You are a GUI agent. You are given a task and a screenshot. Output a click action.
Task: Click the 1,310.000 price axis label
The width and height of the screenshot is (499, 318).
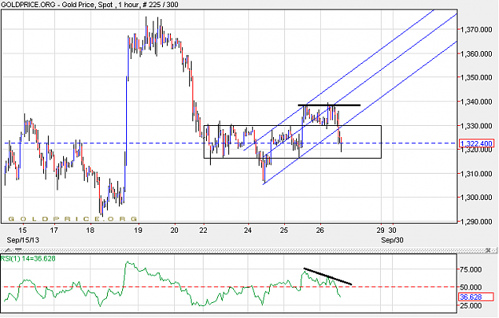(477, 174)
